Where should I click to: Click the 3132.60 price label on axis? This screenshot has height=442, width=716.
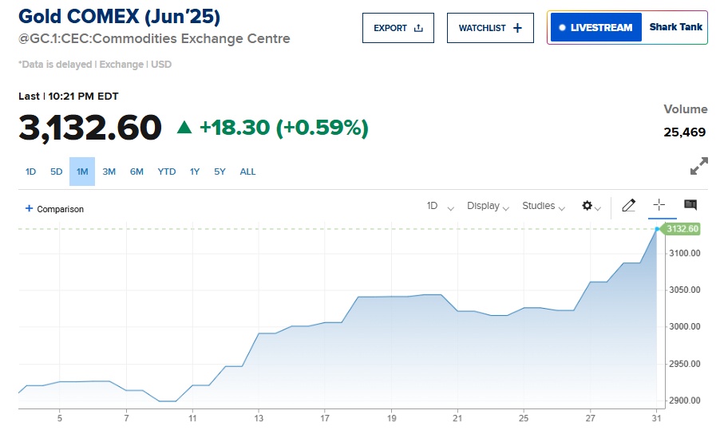point(682,229)
